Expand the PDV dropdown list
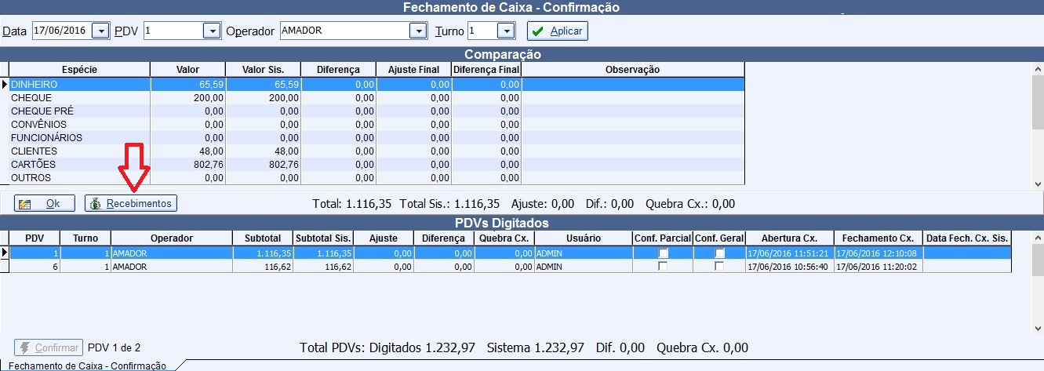1044x371 pixels. pyautogui.click(x=210, y=31)
